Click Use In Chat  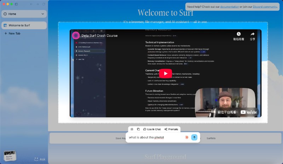[152, 129]
